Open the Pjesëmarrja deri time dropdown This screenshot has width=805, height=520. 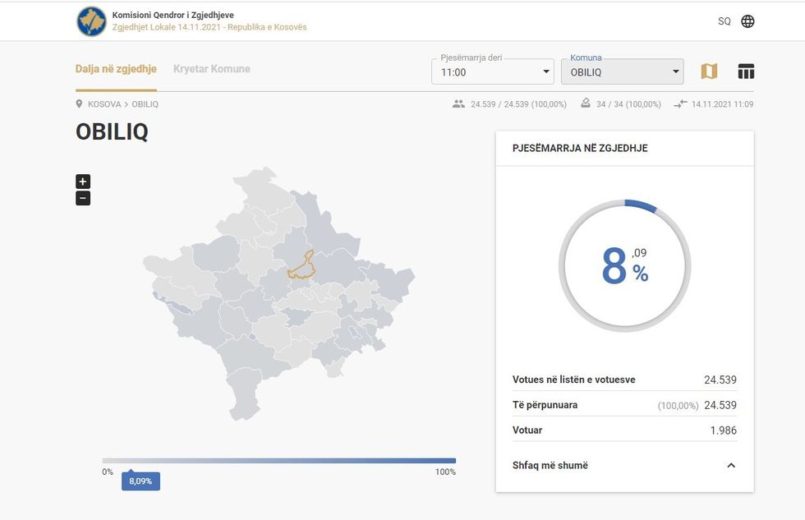pyautogui.click(x=493, y=72)
